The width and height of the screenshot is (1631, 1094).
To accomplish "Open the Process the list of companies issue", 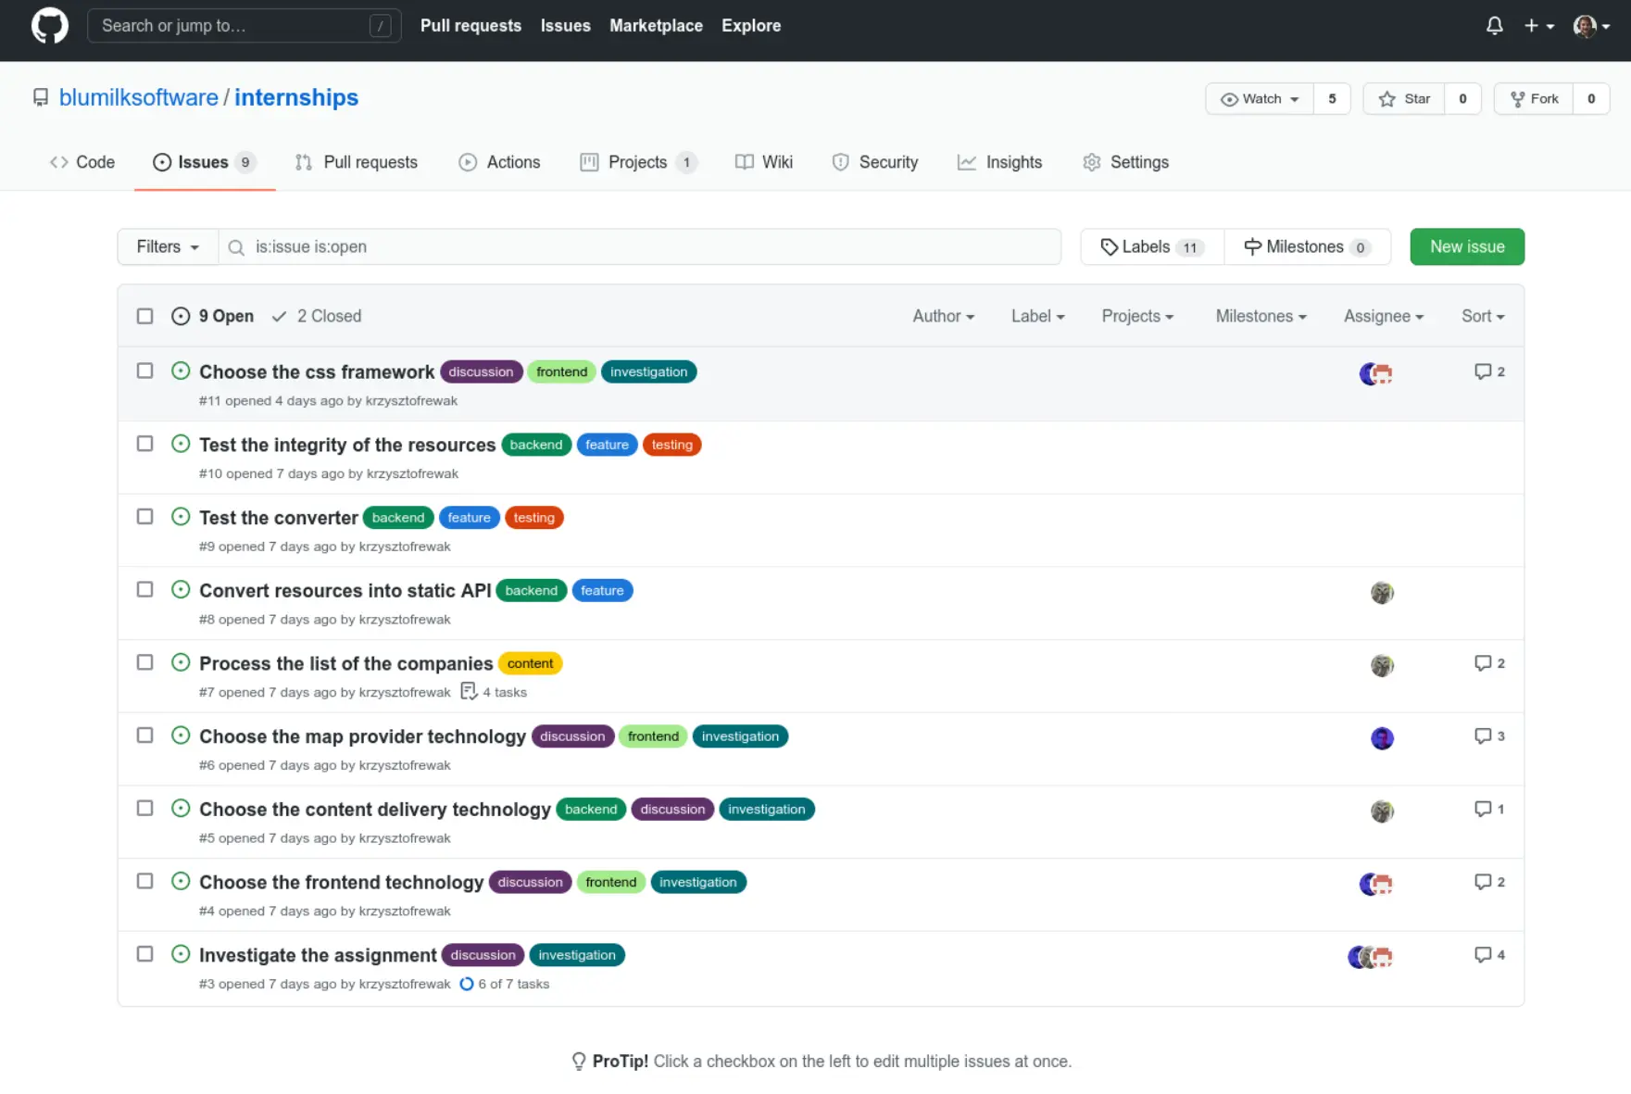I will tap(345, 664).
